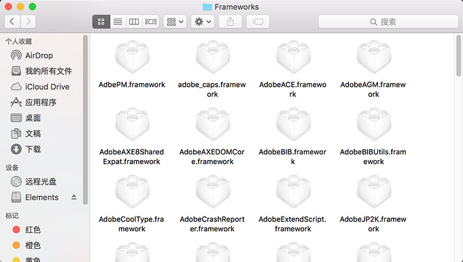Open the gear action menu
Image resolution: width=463 pixels, height=262 pixels.
coord(203,21)
